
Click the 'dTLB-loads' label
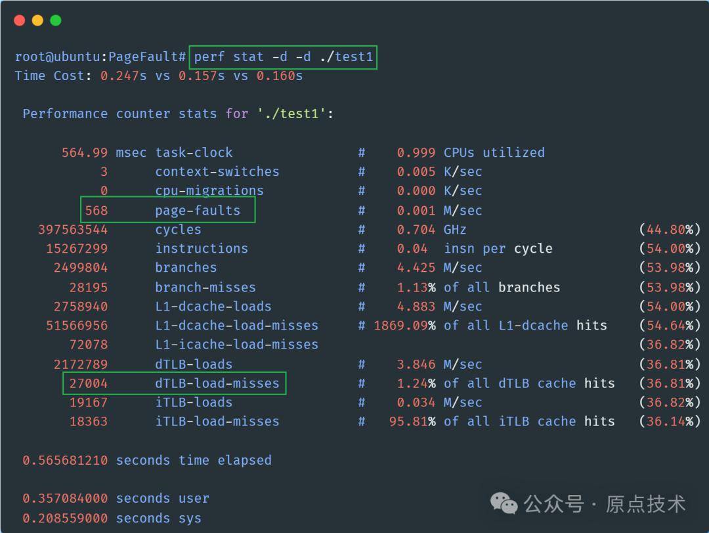click(194, 364)
